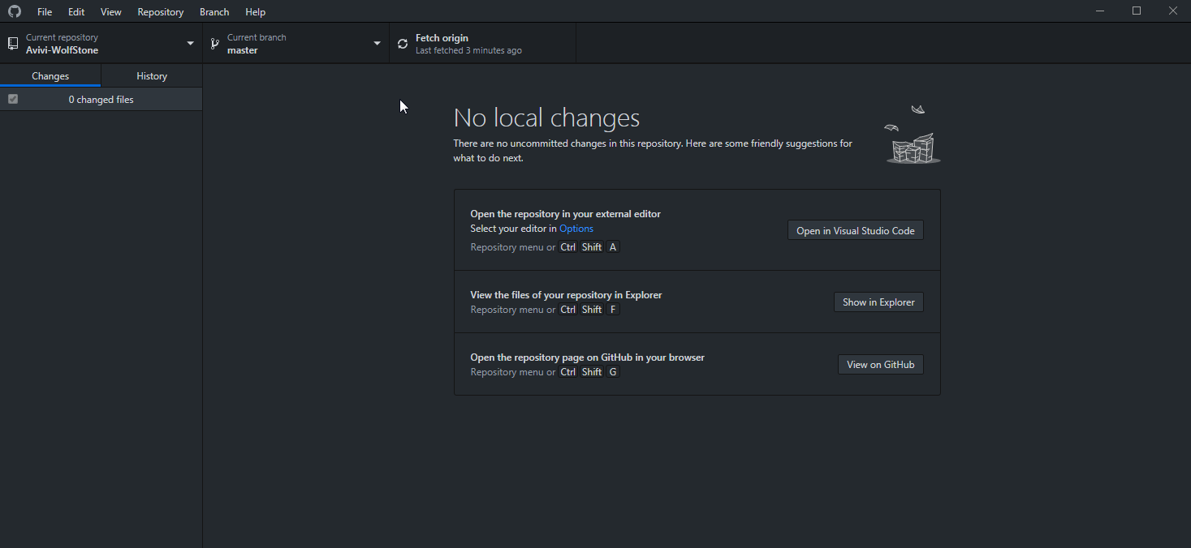
Task: Open the Repository menu
Action: 161,12
